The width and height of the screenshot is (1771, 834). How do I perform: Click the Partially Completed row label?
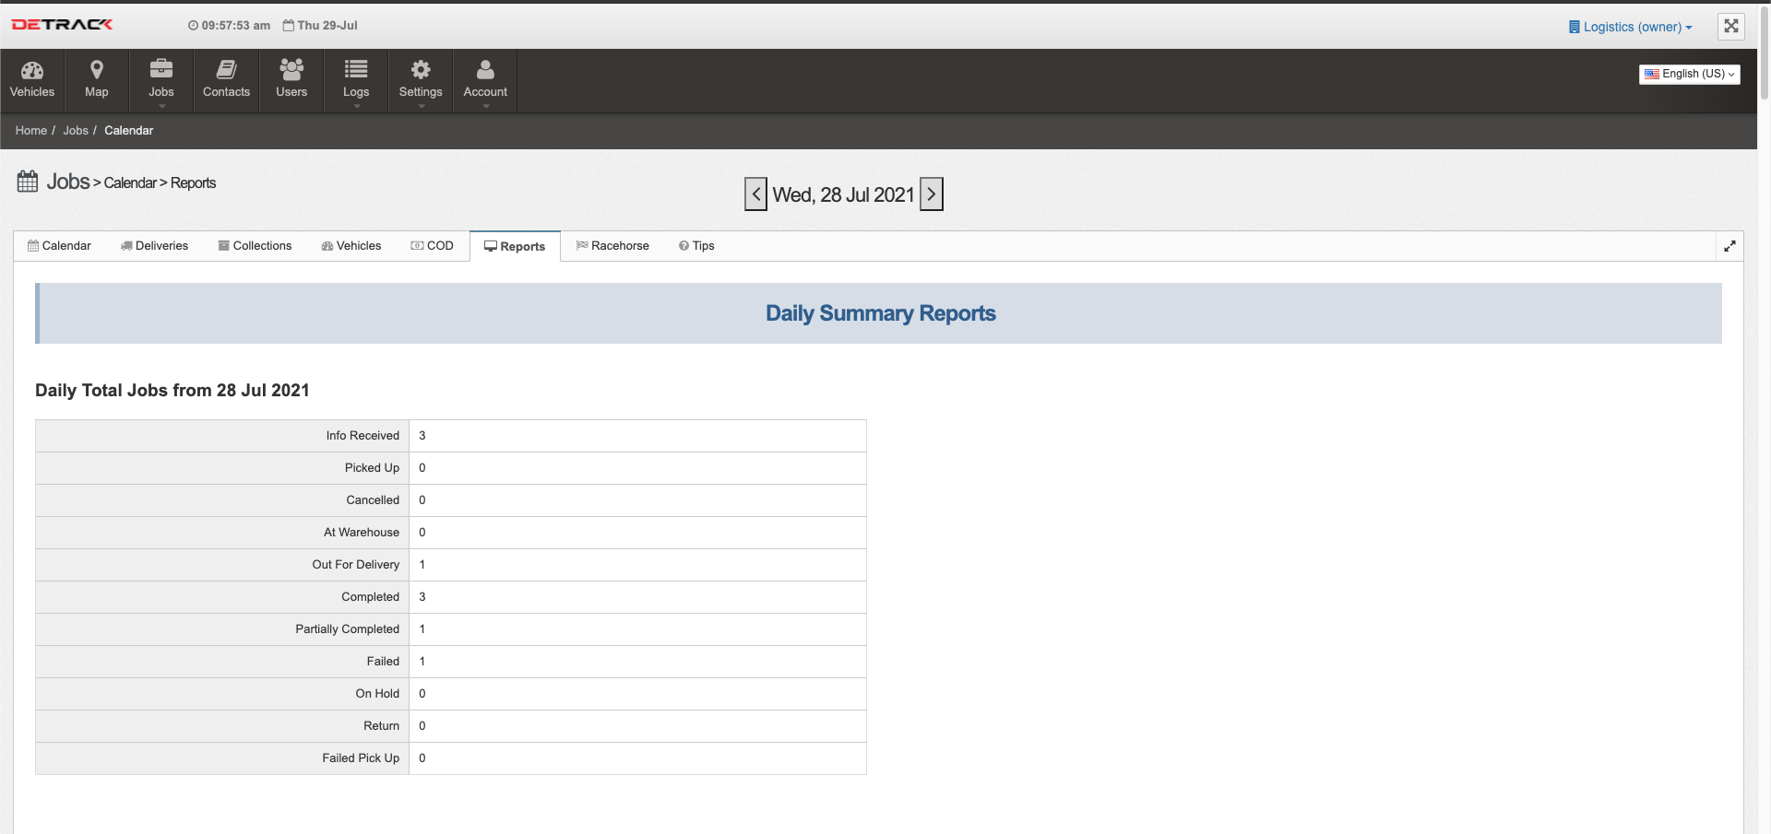(348, 629)
